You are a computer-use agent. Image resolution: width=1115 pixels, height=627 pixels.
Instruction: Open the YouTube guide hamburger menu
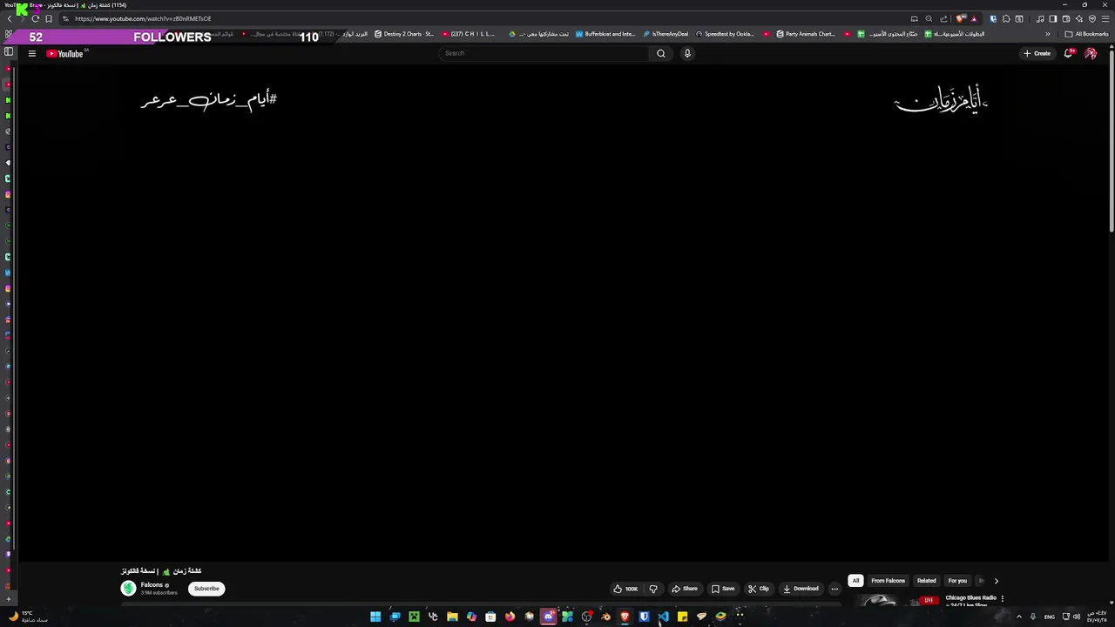pos(31,53)
